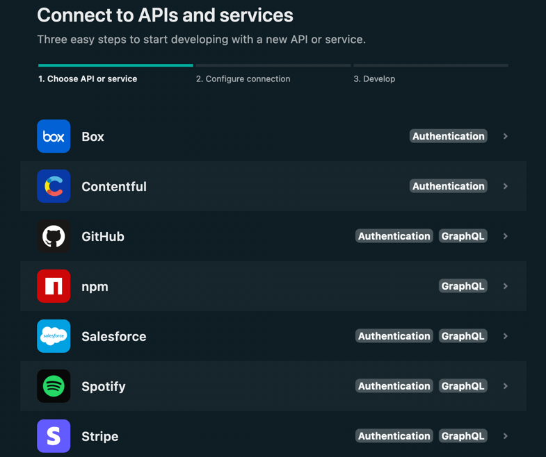Expand the Box row chevron
This screenshot has width=546, height=457.
click(506, 136)
